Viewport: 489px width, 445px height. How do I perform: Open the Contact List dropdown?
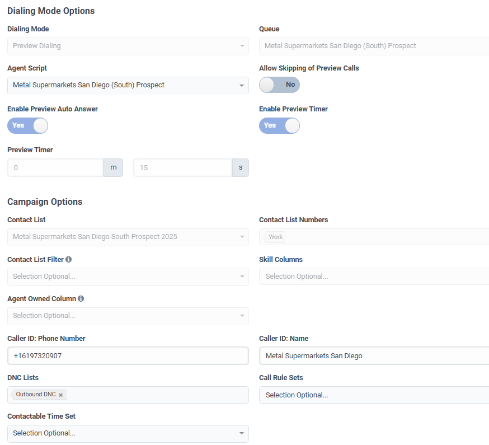(x=128, y=237)
